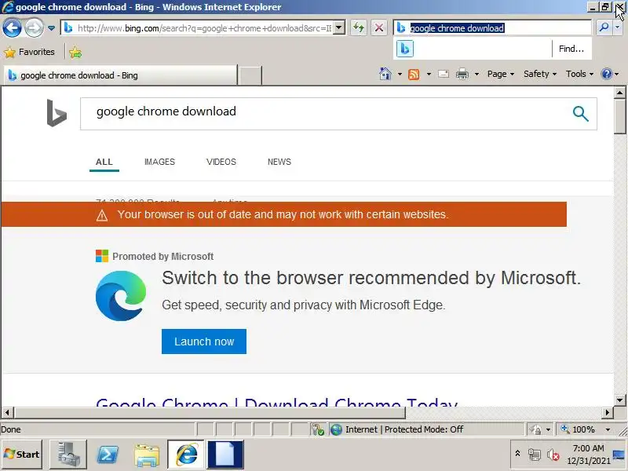Stop loading with the red X icon

coord(378,27)
